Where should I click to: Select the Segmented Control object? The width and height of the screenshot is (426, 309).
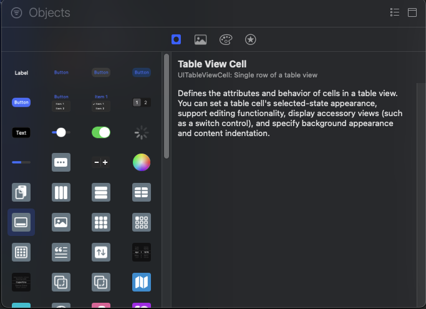pyautogui.click(x=142, y=102)
